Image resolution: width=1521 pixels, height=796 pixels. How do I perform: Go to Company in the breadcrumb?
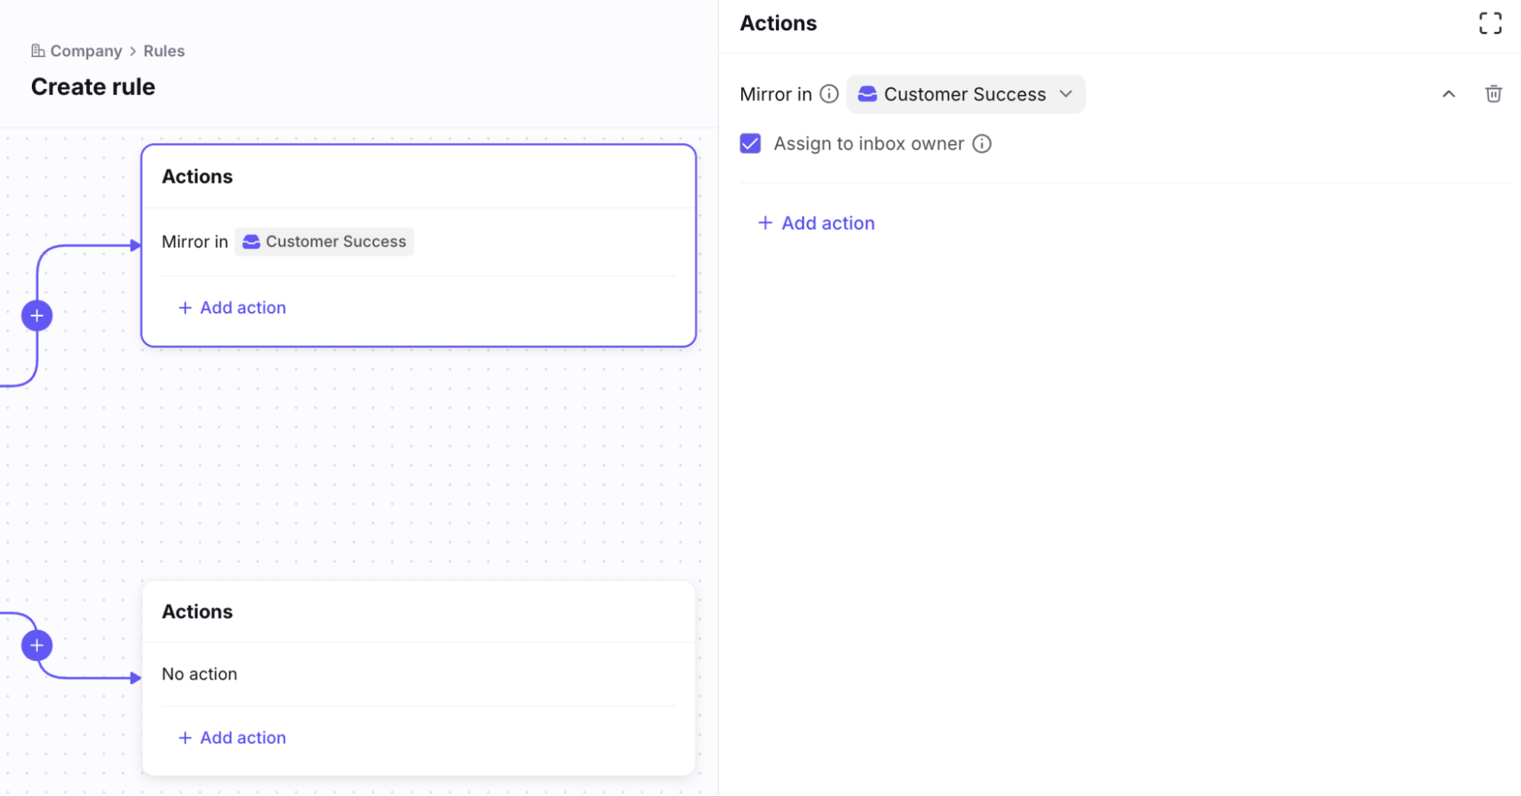pyautogui.click(x=86, y=51)
